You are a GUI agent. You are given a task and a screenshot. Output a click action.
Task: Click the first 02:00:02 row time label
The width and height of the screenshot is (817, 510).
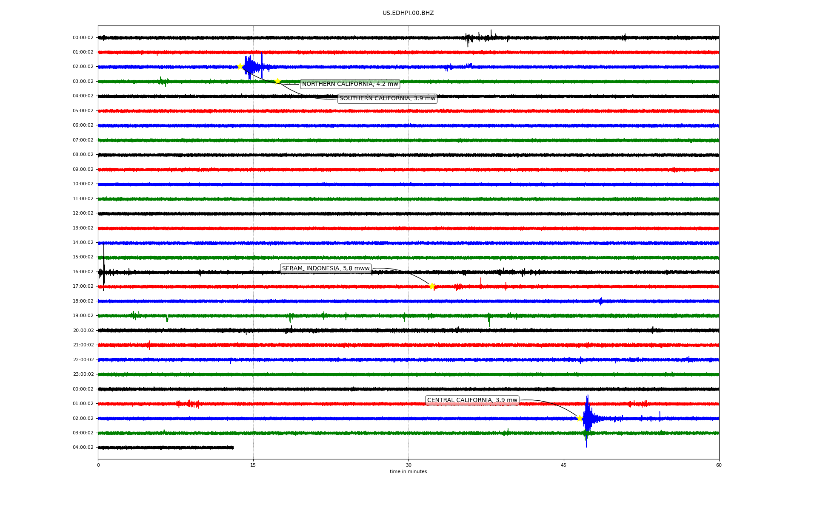click(83, 67)
